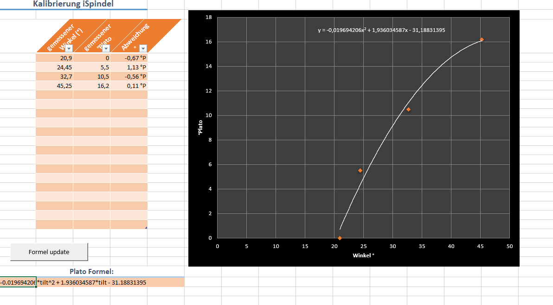This screenshot has height=305, width=553.
Task: Expand the 'Abweichung' column filter arrow
Action: [x=143, y=49]
